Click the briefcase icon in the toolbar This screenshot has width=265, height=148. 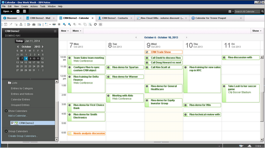(34, 24)
